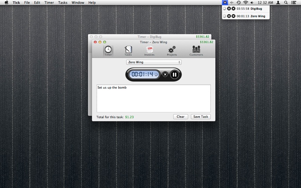Click the 00:01:14 timer display
Screen dimensions: 301x188
point(144,74)
